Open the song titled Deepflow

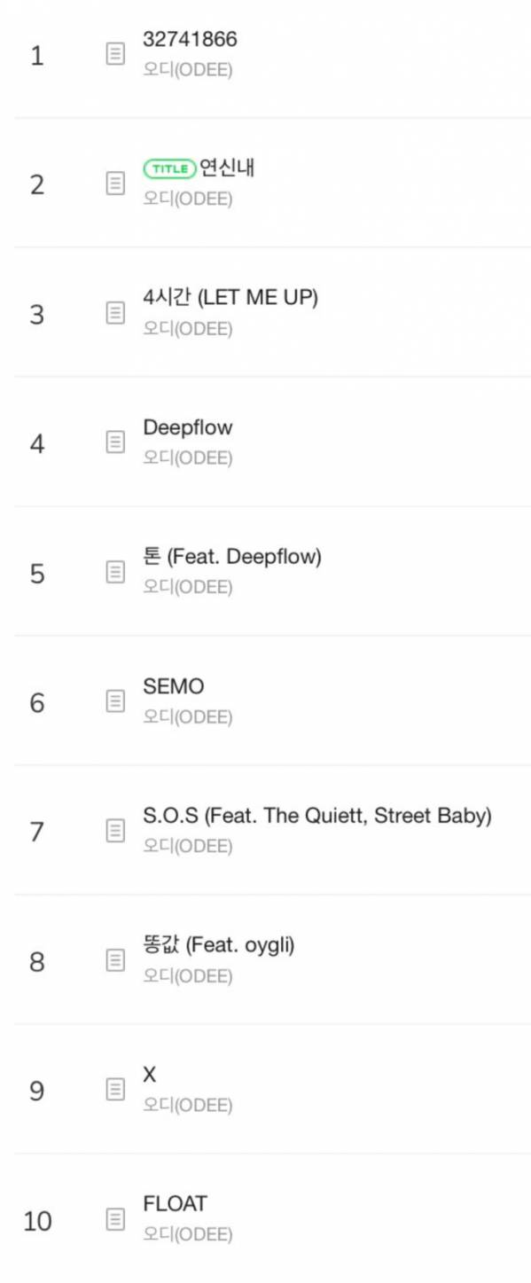coord(188,427)
